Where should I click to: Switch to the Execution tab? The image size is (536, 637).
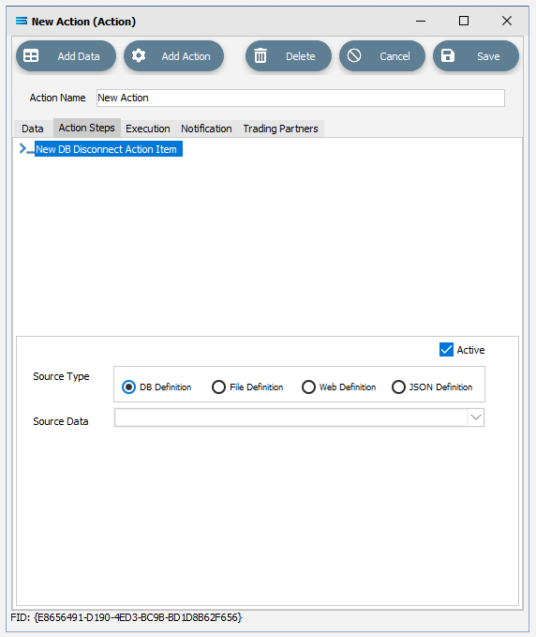click(x=148, y=129)
